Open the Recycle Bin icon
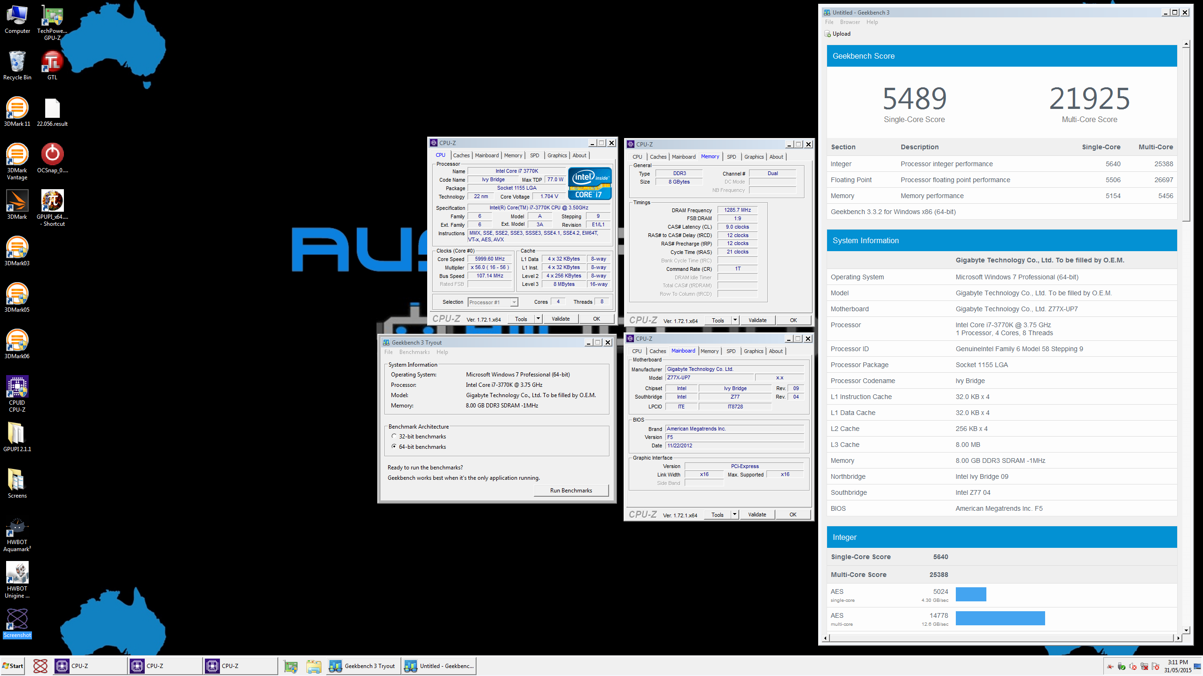Viewport: 1203px width, 676px height. click(x=17, y=65)
